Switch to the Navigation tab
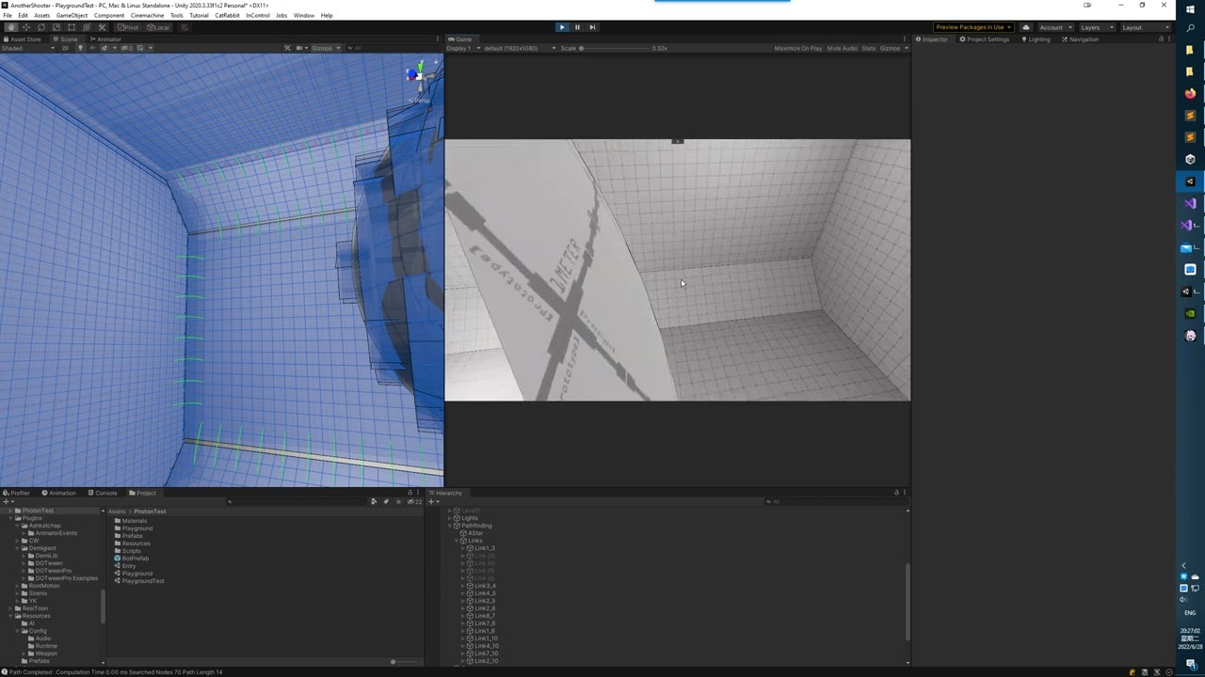The width and height of the screenshot is (1205, 677). point(1080,39)
